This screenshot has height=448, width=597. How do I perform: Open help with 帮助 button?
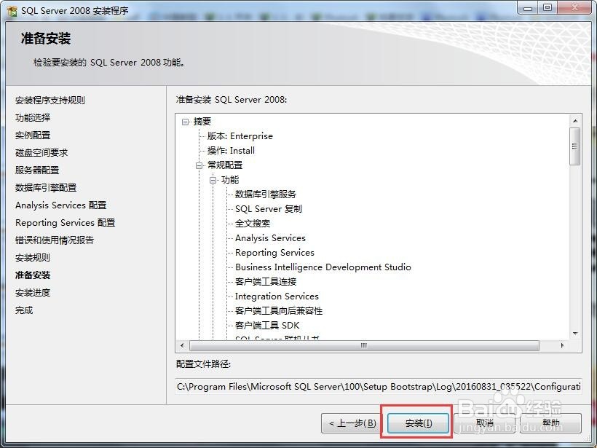click(551, 423)
